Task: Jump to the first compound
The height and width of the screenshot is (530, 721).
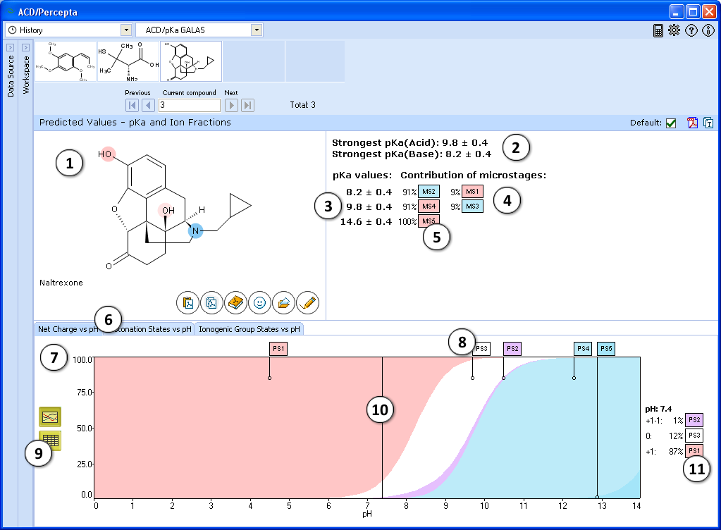Action: click(132, 106)
